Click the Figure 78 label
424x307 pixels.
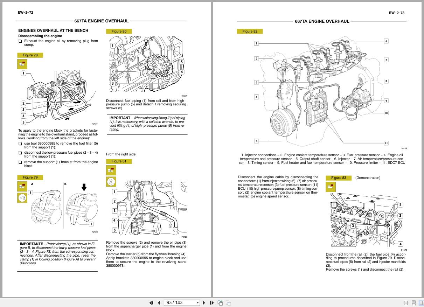click(30, 55)
